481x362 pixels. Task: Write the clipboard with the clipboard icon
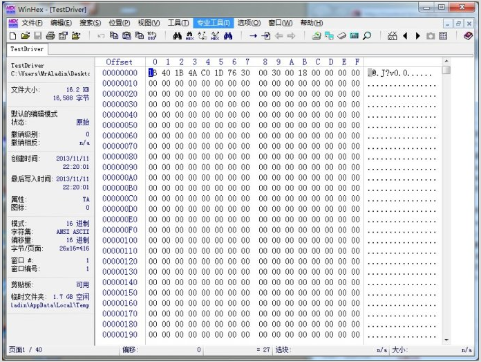(126, 36)
